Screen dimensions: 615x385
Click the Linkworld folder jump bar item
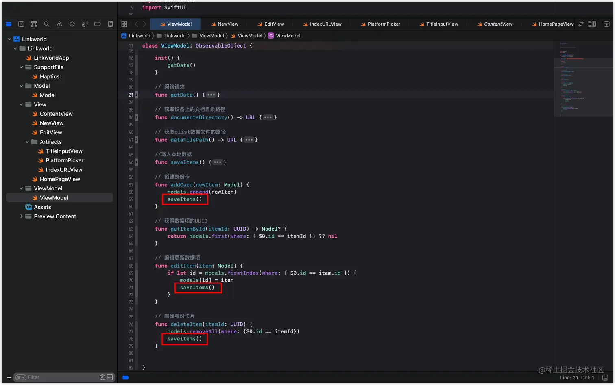click(x=171, y=36)
